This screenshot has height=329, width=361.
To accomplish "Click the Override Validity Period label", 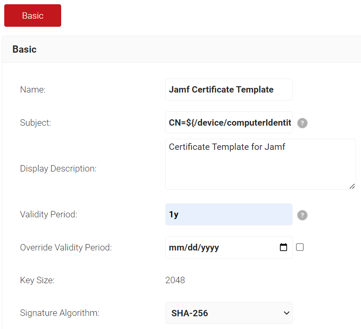I will click(66, 247).
